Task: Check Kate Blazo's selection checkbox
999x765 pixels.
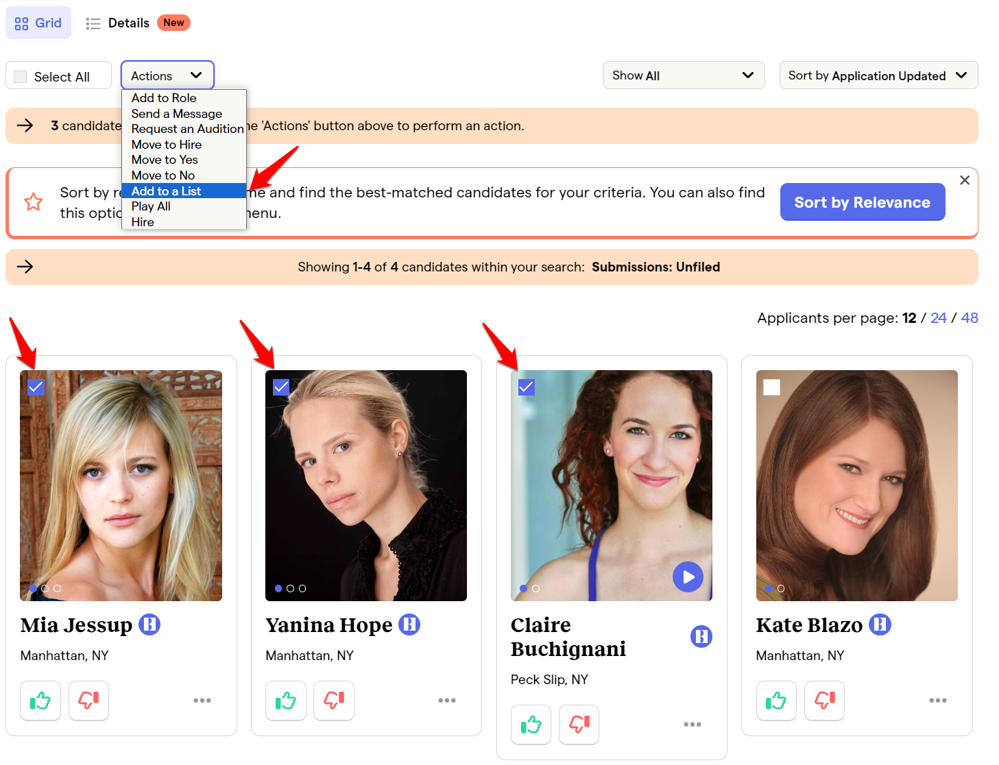Action: pyautogui.click(x=772, y=387)
